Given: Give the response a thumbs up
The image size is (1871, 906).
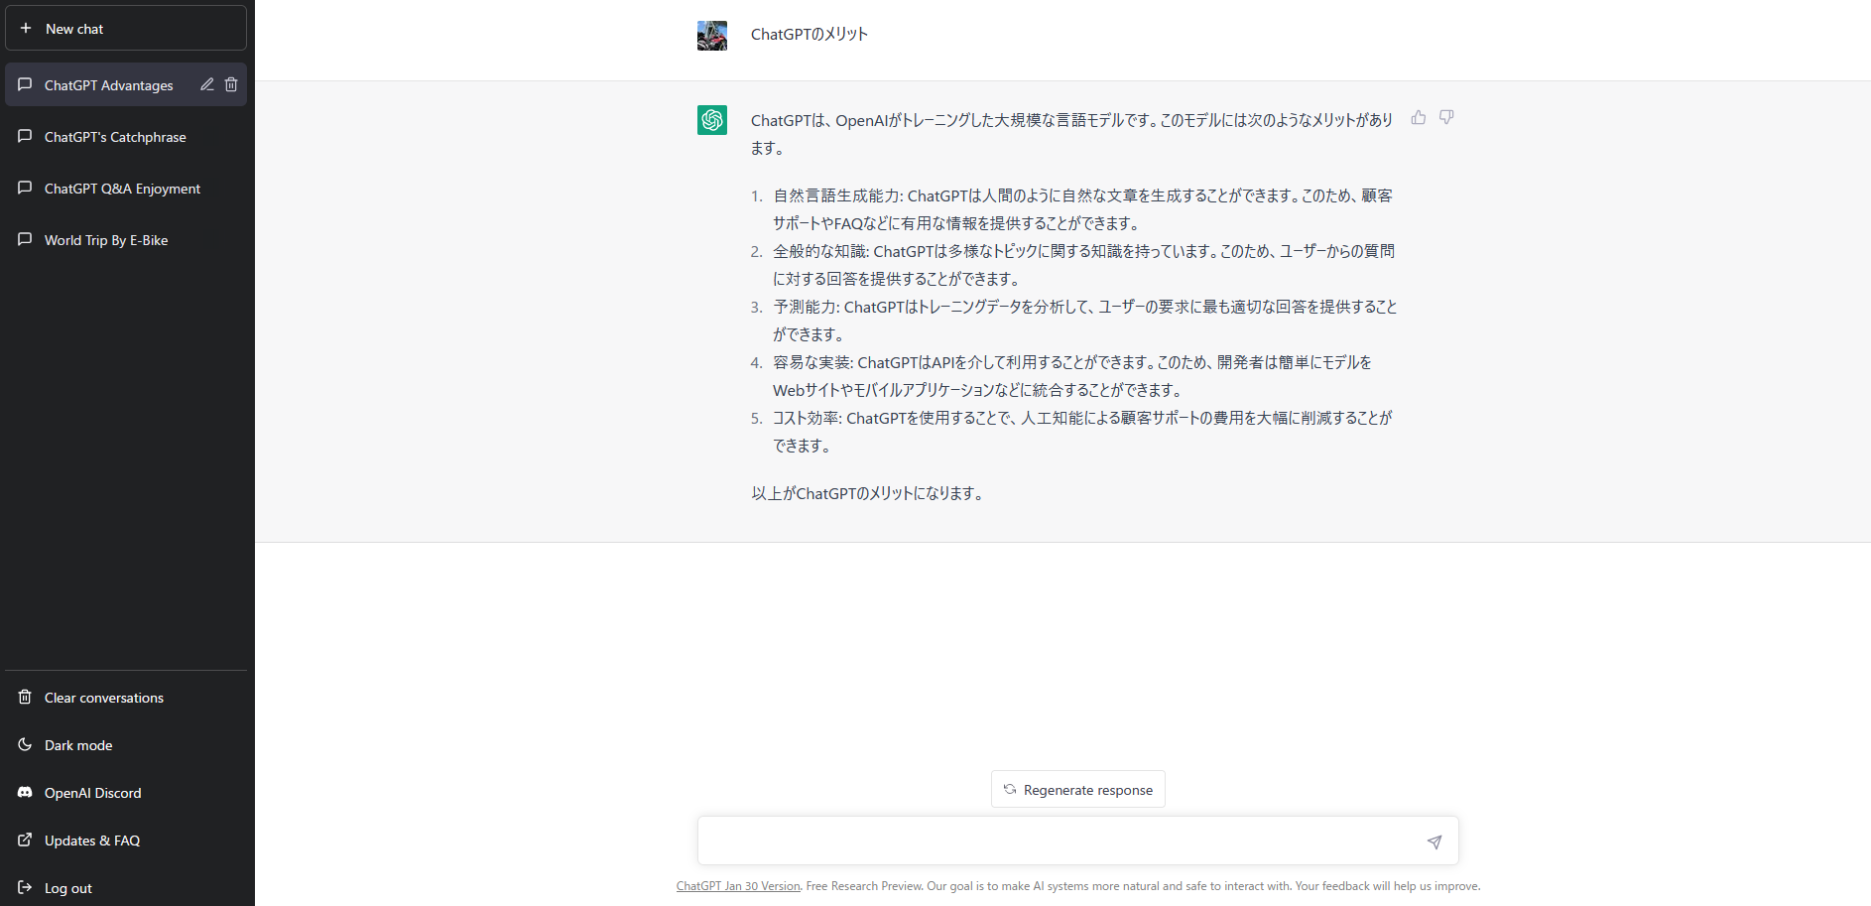Looking at the screenshot, I should [1419, 117].
